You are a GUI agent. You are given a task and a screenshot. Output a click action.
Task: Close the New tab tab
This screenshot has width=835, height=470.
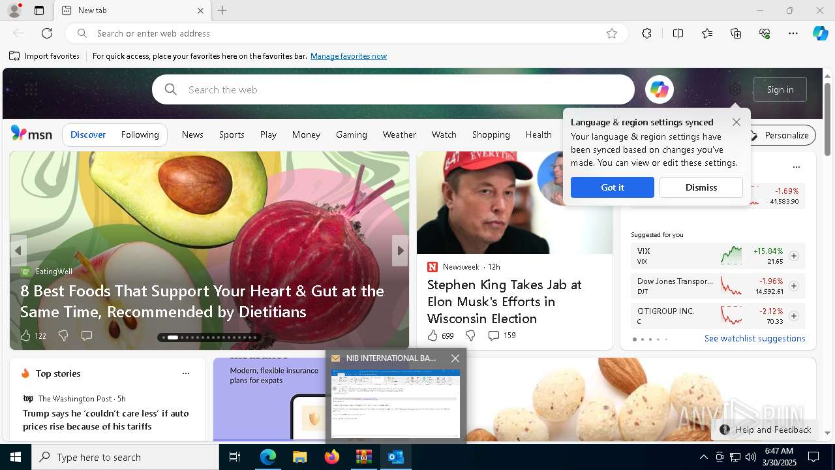coord(200,10)
